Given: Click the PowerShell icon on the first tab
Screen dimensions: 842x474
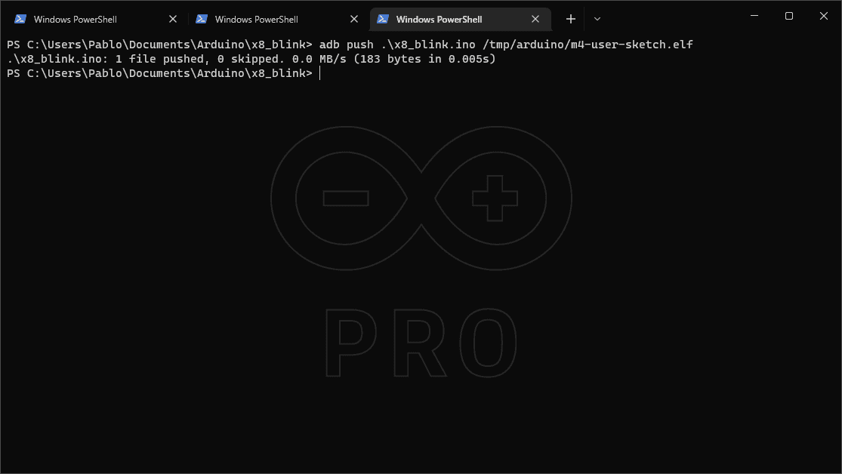Looking at the screenshot, I should (x=20, y=19).
